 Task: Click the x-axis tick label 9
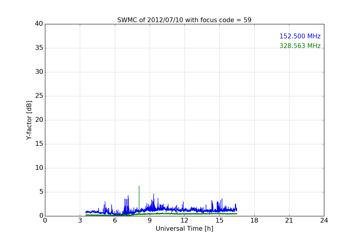[150, 220]
